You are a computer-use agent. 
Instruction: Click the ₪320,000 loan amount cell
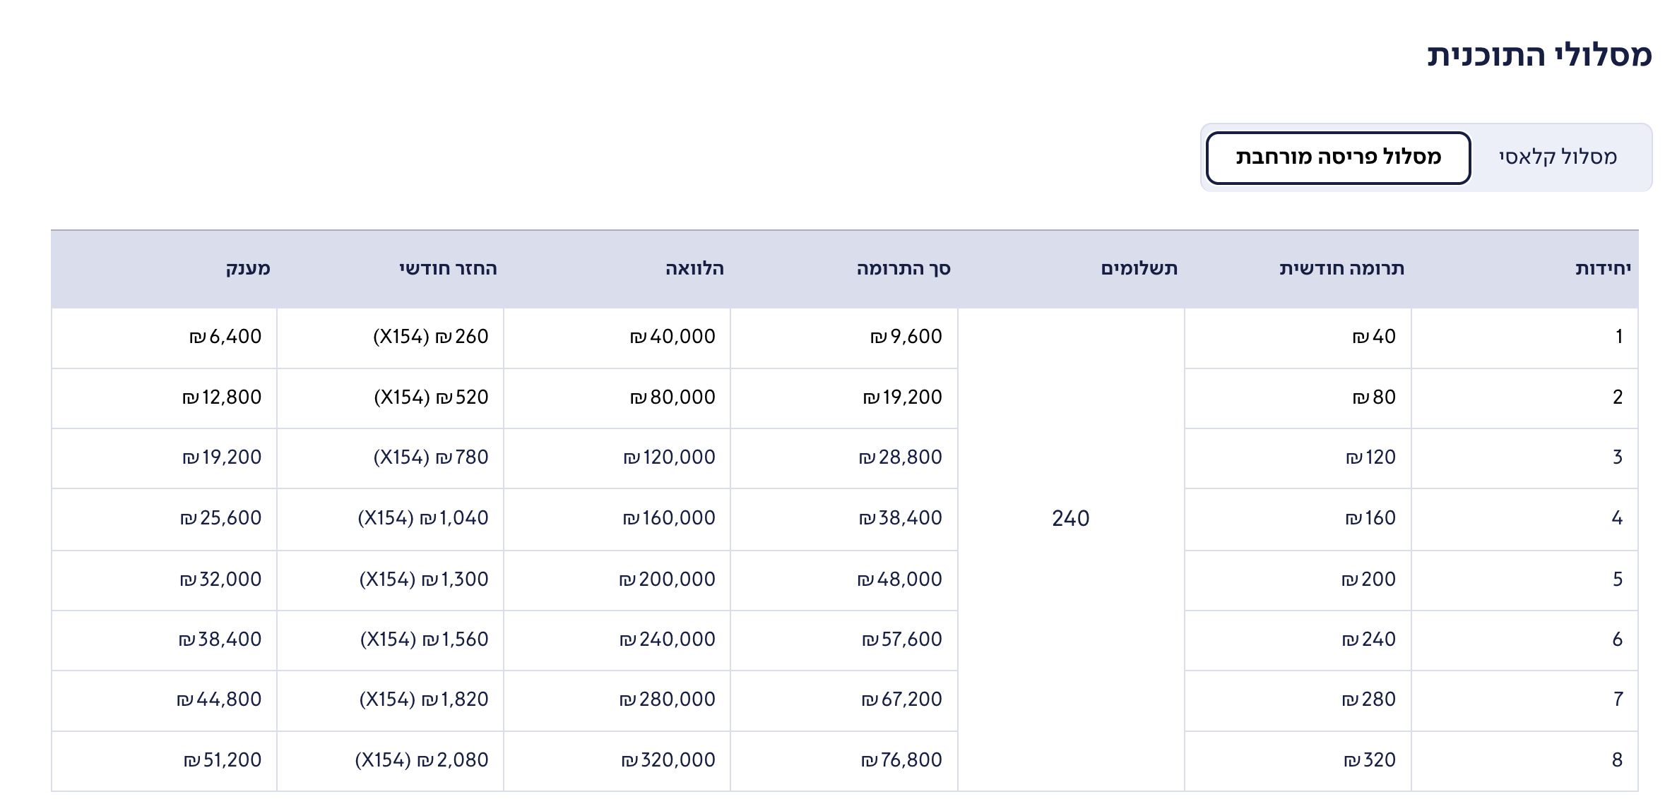[x=668, y=760]
